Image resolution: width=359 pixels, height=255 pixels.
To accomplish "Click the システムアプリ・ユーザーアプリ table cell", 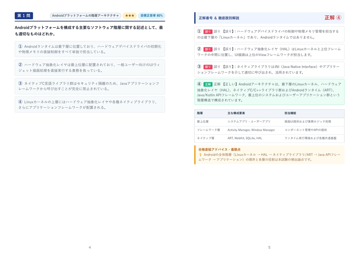I will pyautogui.click(x=249, y=122).
